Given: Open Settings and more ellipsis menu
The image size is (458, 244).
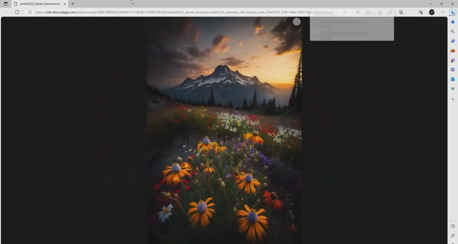Looking at the screenshot, I should tap(443, 12).
